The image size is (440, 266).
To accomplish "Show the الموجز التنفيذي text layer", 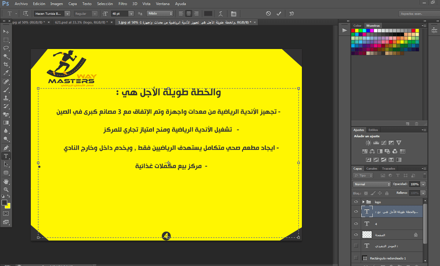I will [x=356, y=246].
